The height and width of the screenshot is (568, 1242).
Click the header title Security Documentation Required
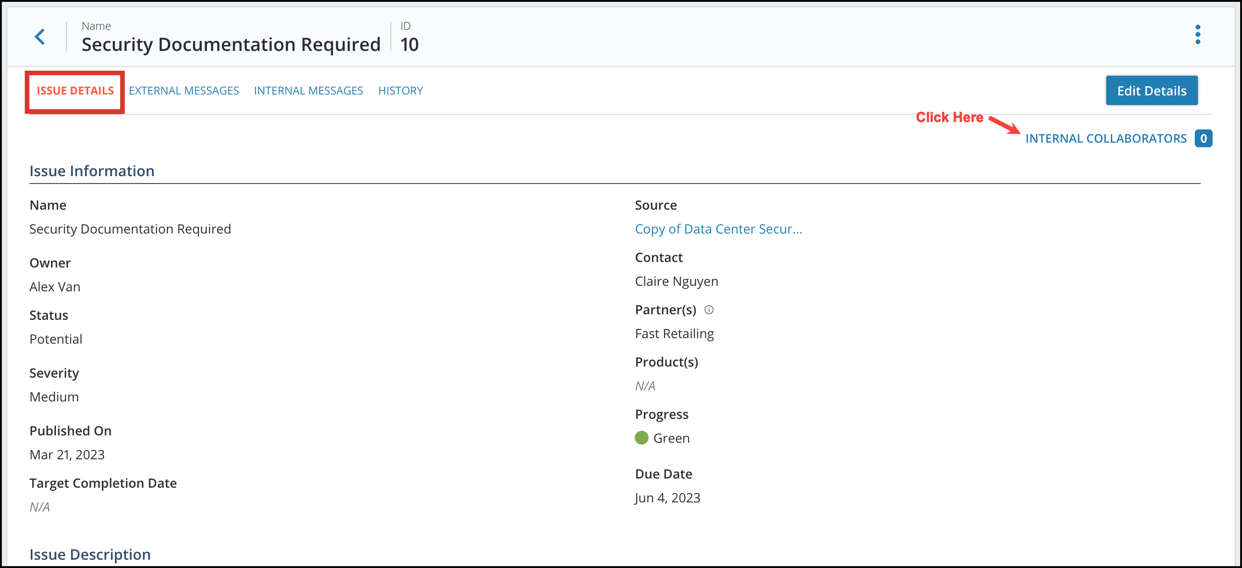[x=231, y=45]
